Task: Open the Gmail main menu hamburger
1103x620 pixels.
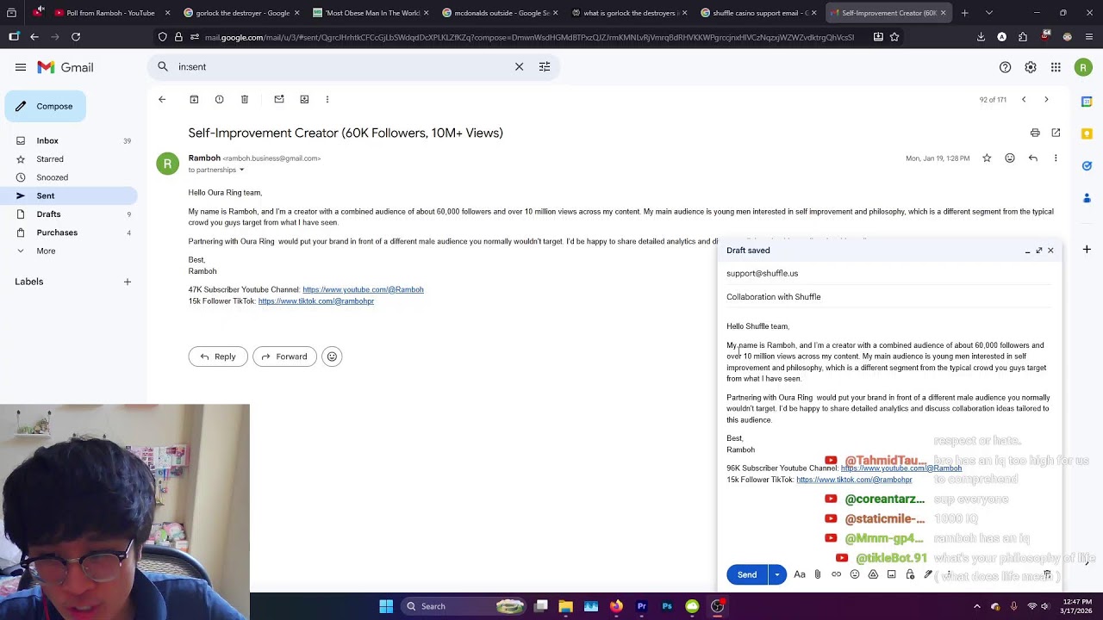Action: pos(21,67)
